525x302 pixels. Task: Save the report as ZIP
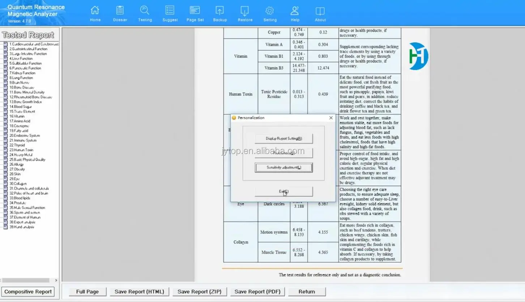coord(199,292)
